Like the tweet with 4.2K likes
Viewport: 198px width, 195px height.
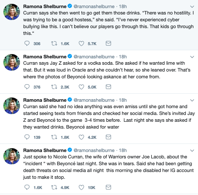click(81, 137)
